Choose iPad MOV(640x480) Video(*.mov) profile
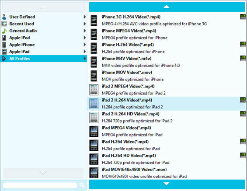Viewport: 247px width, 191px height. [x=167, y=173]
